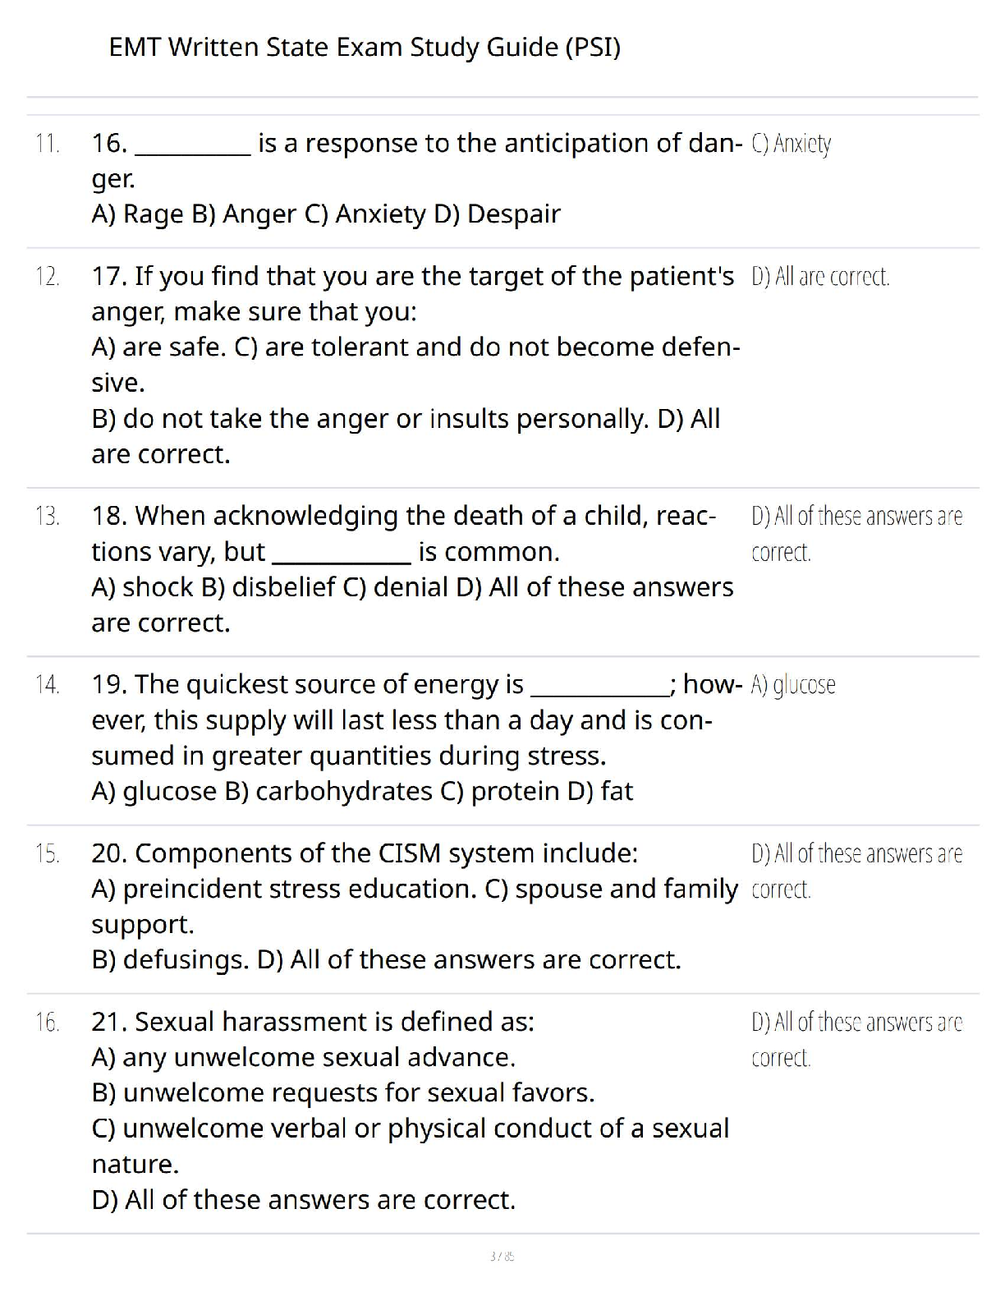Click row number 15 in the left margin
This screenshot has height=1301, width=1005.
pos(48,854)
